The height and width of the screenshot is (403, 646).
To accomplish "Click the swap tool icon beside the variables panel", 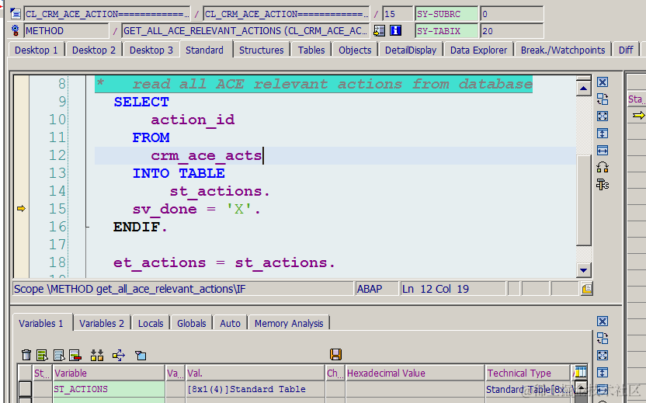I will coord(603,338).
